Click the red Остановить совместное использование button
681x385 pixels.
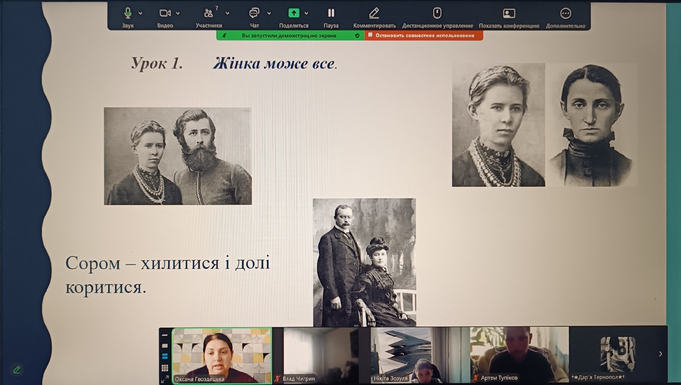point(424,35)
